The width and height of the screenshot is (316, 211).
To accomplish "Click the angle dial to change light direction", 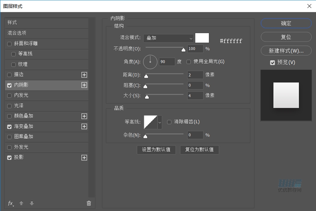I will [150, 61].
